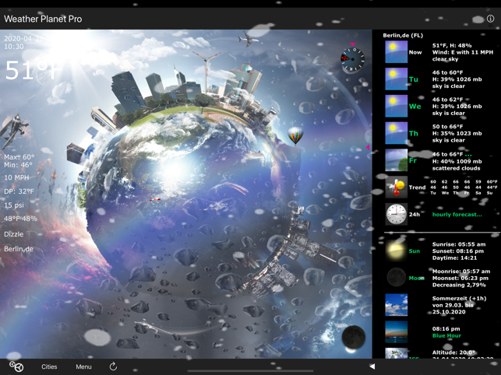Screen dimensions: 501x375
Task: Click the green Moon label
Action: pyautogui.click(x=417, y=279)
